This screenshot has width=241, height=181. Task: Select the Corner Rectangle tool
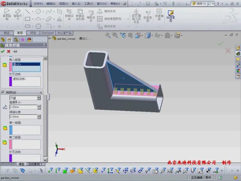coord(27,19)
